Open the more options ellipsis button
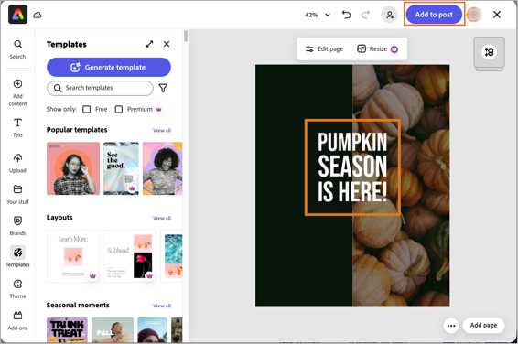Image resolution: width=518 pixels, height=344 pixels. (451, 326)
